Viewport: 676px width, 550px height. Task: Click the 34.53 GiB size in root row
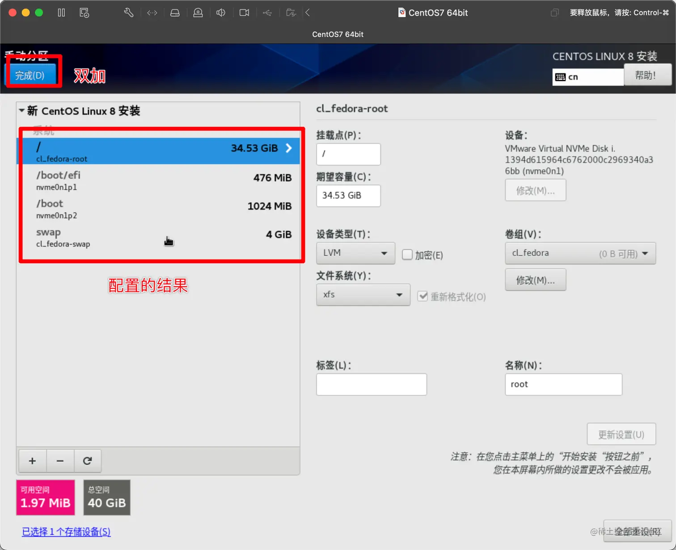[254, 148]
